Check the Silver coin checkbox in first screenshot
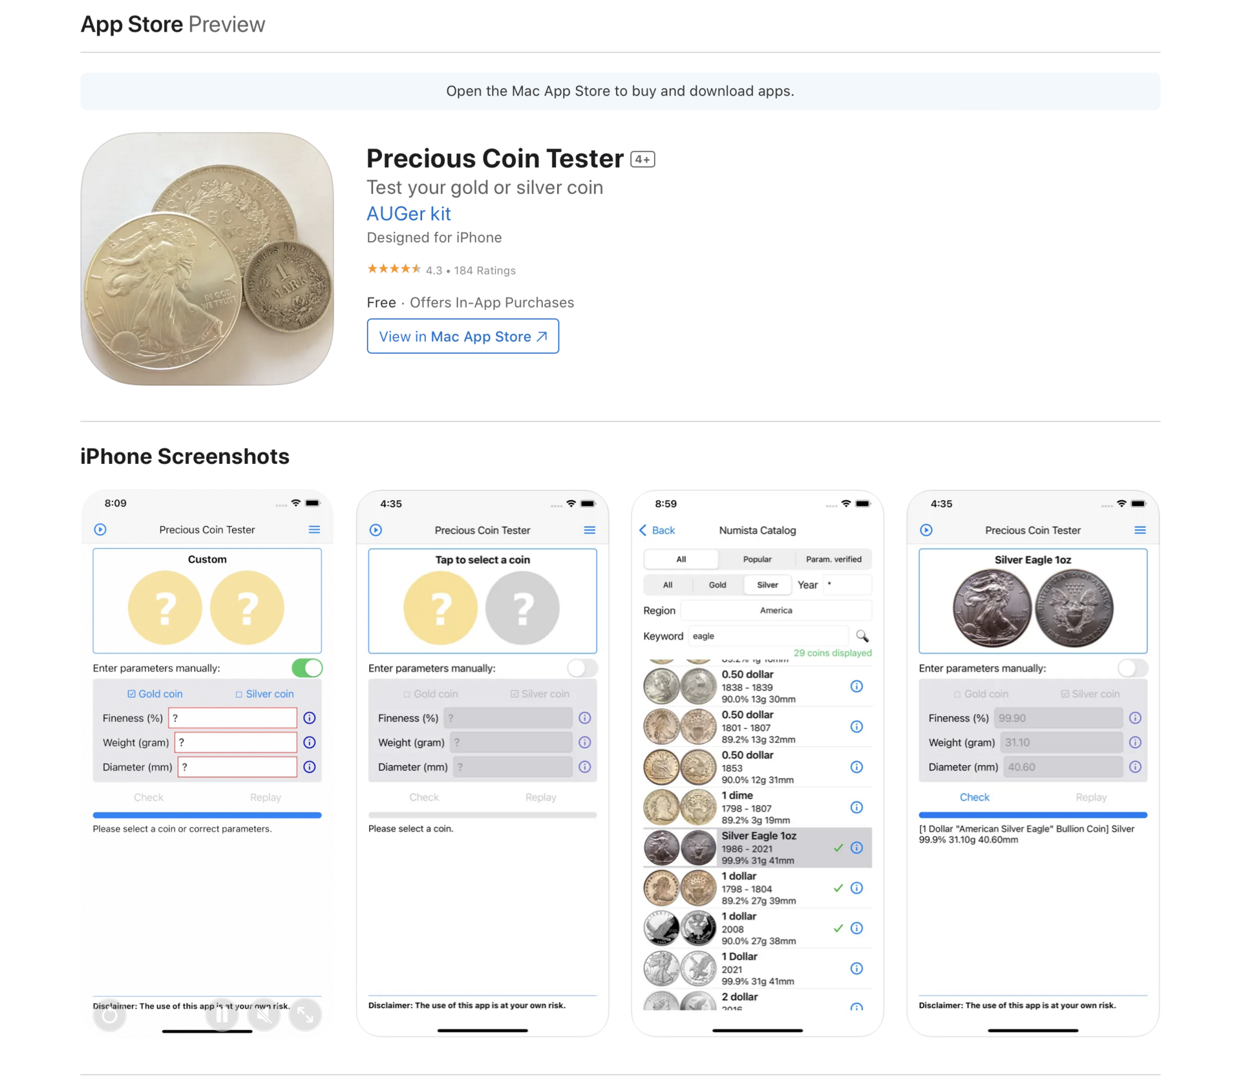This screenshot has height=1083, width=1241. coord(264,694)
